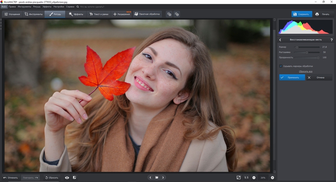Open the 'Файл' menu
This screenshot has width=336, height=182.
click(4, 6)
